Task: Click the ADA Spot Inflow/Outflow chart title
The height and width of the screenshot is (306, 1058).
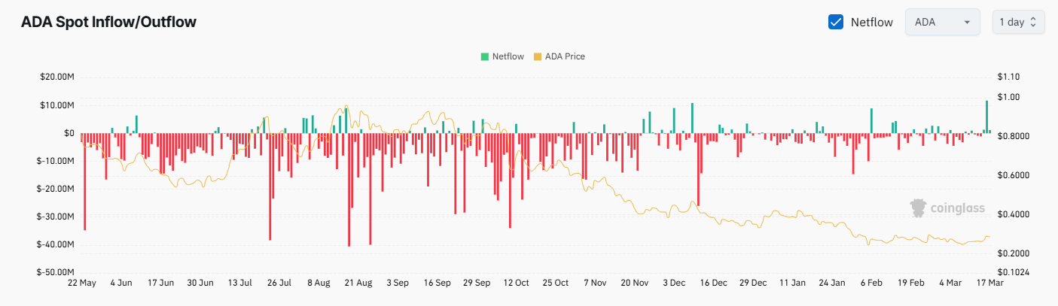Action: (x=108, y=22)
